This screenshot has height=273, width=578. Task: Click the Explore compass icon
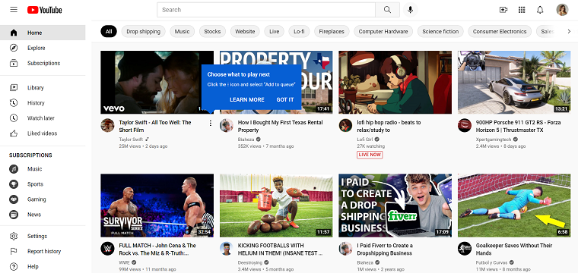[14, 48]
